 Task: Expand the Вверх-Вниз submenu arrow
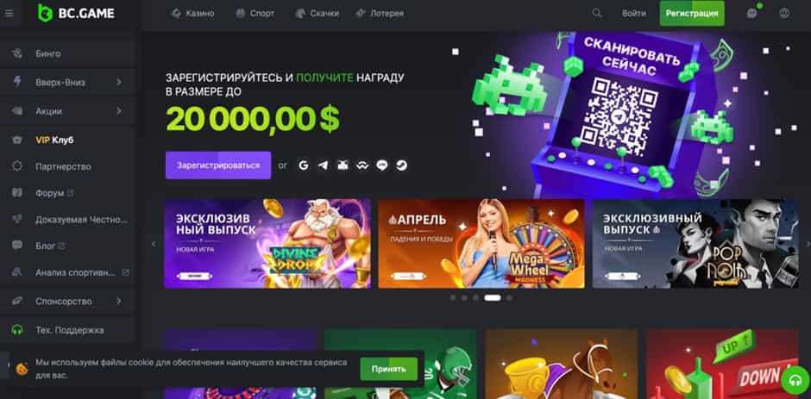(119, 82)
